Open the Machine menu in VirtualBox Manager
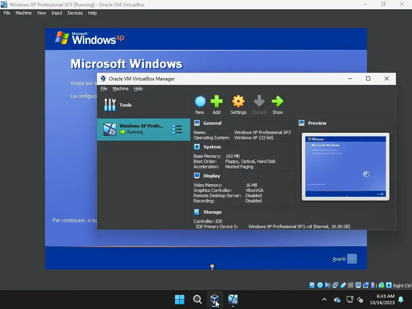 [x=121, y=89]
